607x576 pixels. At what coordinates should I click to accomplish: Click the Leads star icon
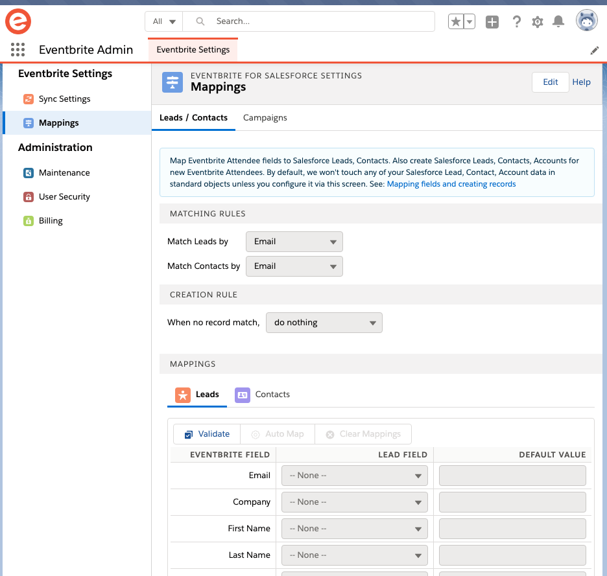[x=183, y=395]
